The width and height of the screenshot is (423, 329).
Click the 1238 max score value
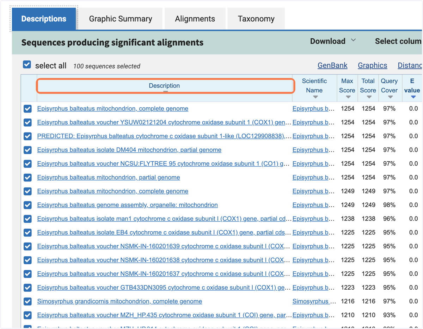coord(348,219)
